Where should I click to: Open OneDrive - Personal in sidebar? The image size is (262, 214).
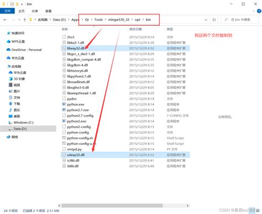[x=24, y=50]
